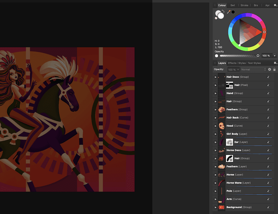Click the padlock icon to lock the layer

[274, 69]
